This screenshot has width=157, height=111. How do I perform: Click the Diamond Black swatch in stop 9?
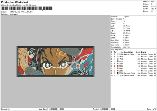(117, 73)
